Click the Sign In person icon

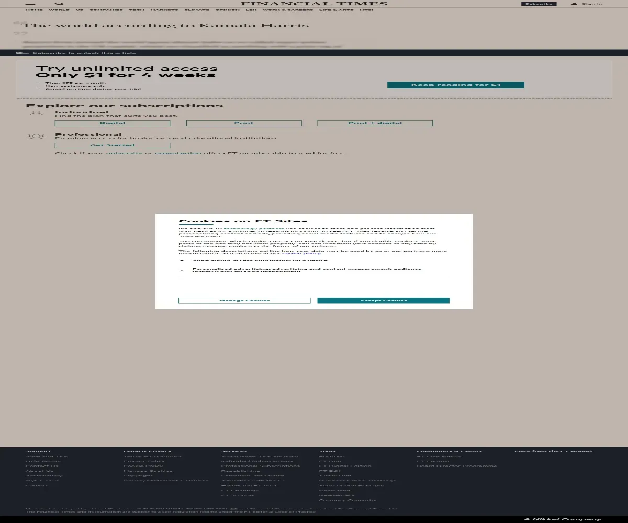pos(574,4)
